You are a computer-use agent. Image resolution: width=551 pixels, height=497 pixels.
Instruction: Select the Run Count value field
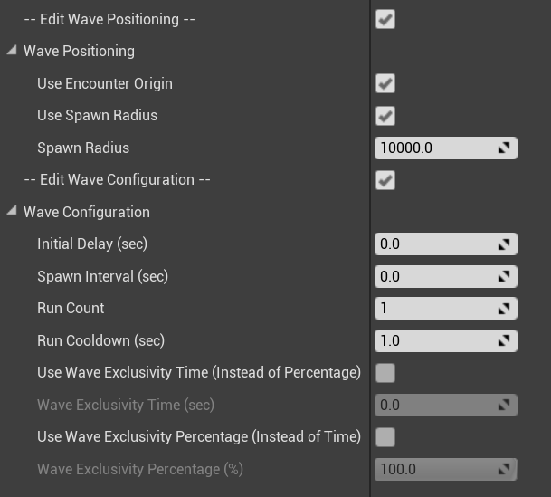point(445,309)
